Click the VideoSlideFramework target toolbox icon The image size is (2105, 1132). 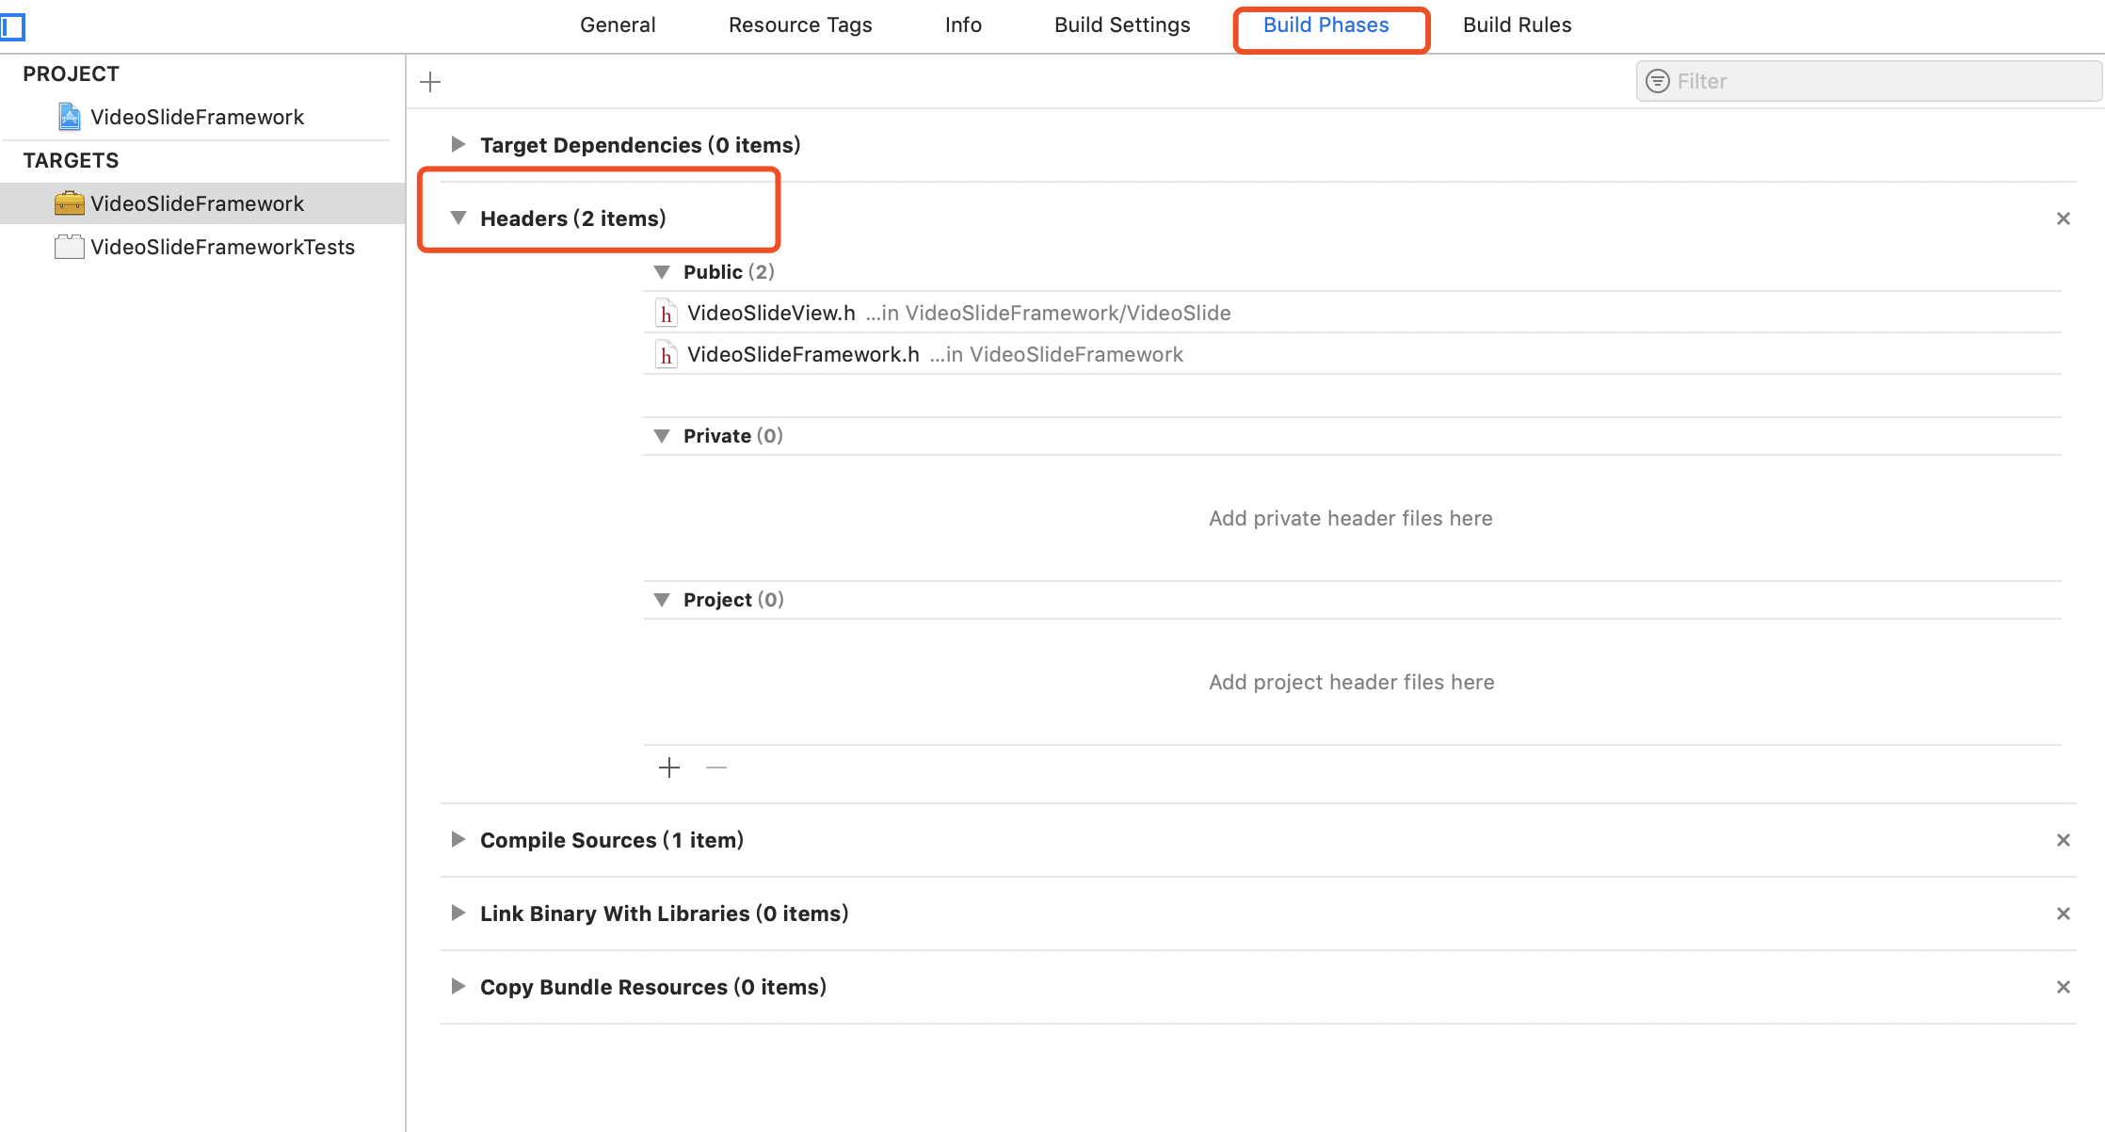(70, 203)
